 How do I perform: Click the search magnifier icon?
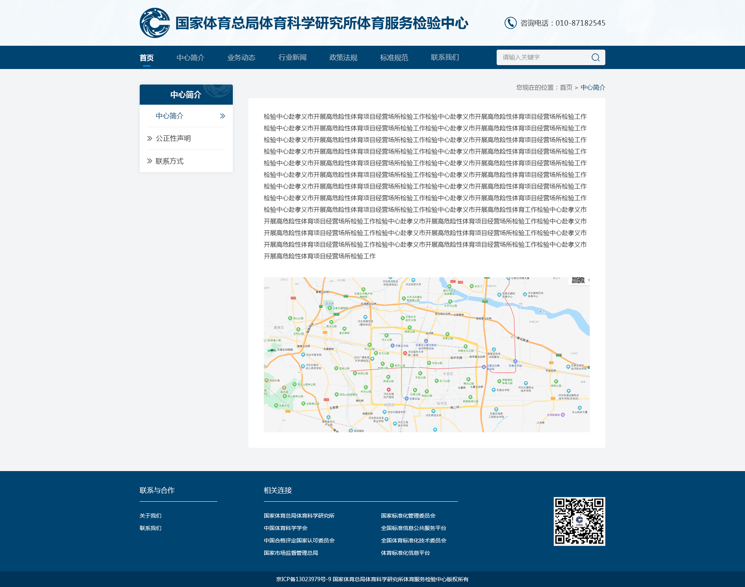coord(595,57)
